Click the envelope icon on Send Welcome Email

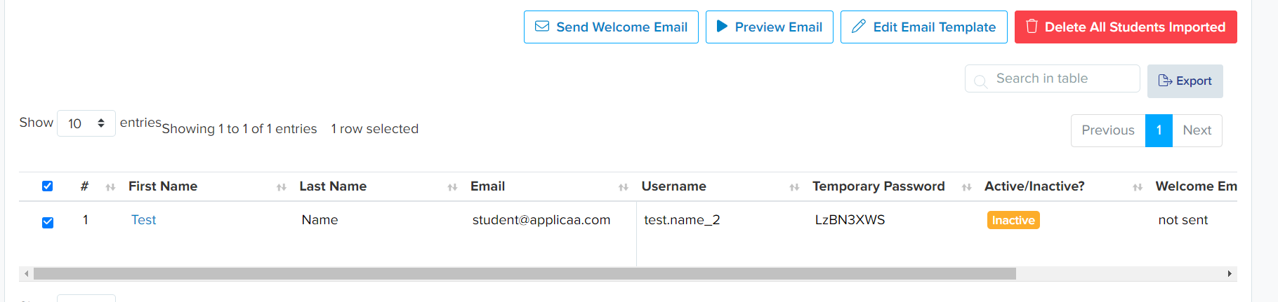coord(542,27)
